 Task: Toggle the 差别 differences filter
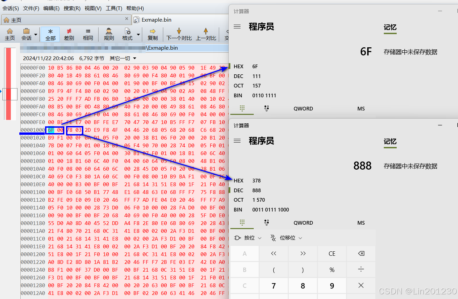(x=69, y=34)
